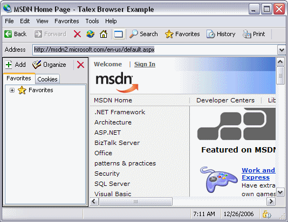The height and width of the screenshot is (222, 288).
Task: Open the ASP.NET link
Action: pyautogui.click(x=108, y=133)
